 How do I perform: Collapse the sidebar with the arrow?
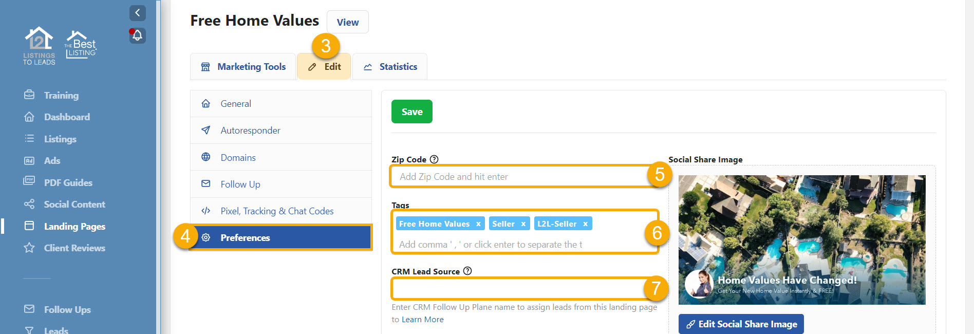point(137,13)
